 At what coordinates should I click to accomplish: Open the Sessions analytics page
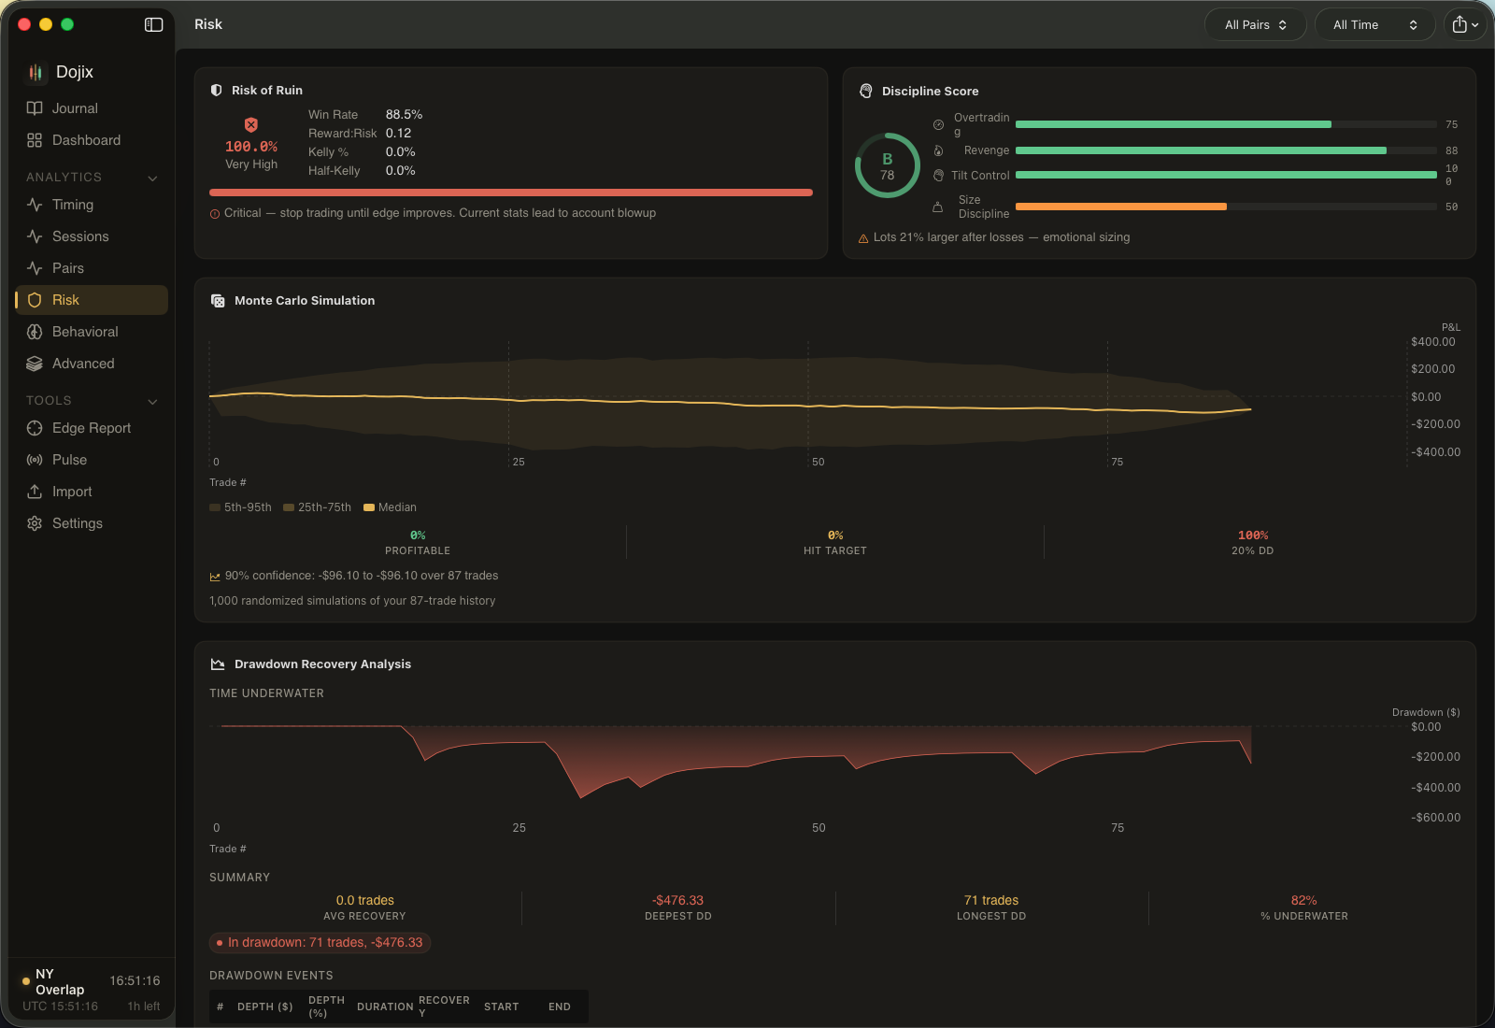pyautogui.click(x=79, y=236)
